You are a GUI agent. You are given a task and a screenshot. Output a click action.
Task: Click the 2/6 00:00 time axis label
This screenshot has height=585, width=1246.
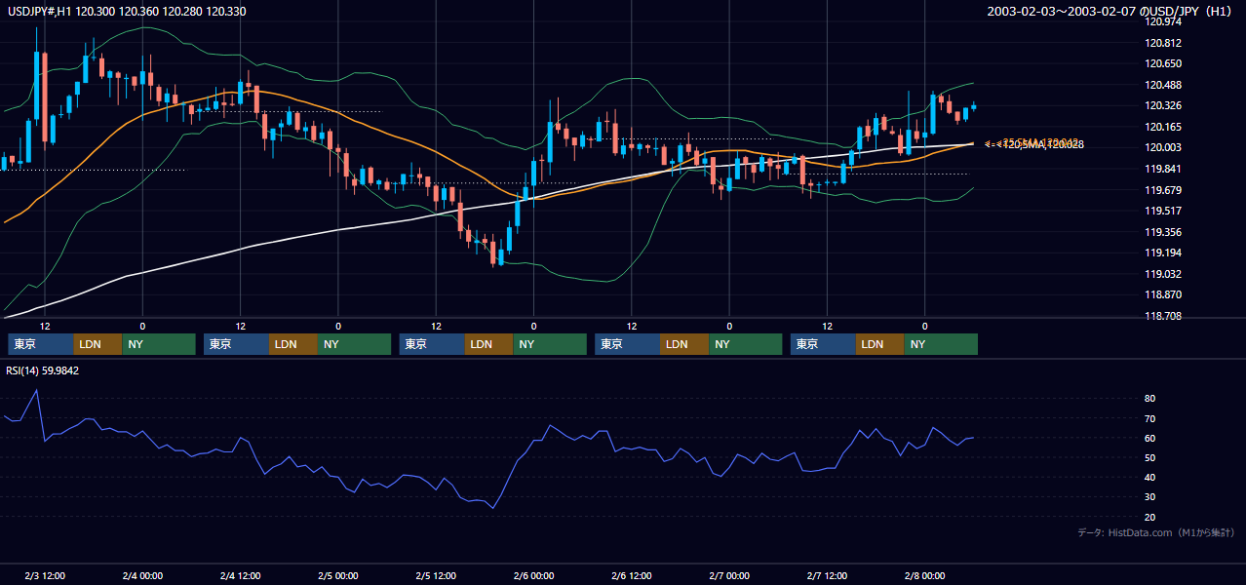pyautogui.click(x=533, y=575)
